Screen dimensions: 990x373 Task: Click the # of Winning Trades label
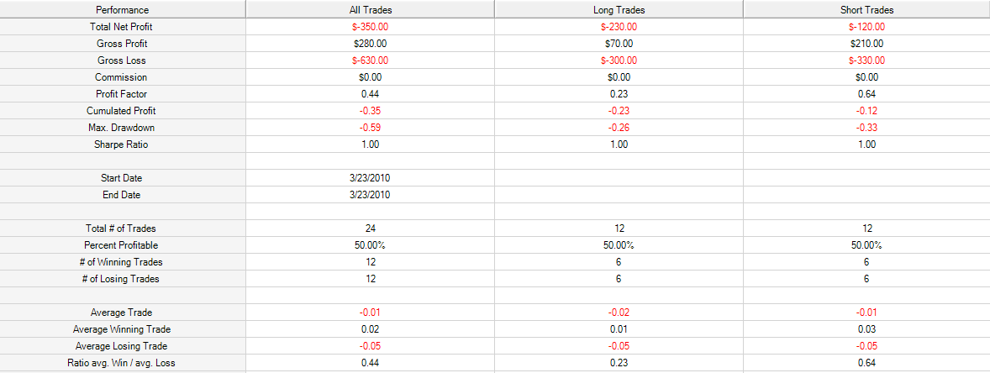(x=121, y=262)
